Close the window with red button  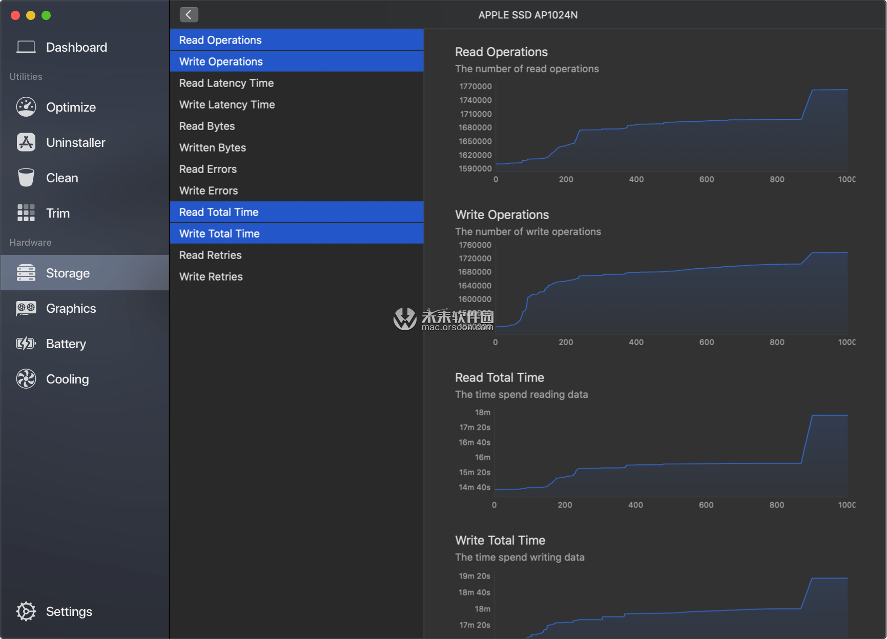(x=15, y=15)
